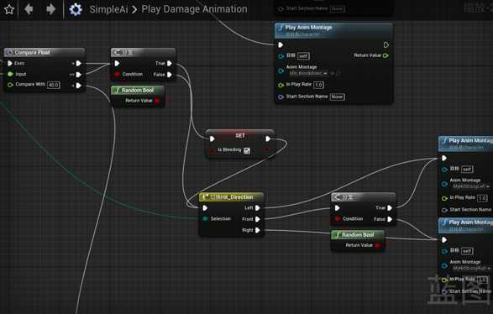Screen dimensions: 493x314
Task: Click the red Is Bleeding input pin on SET
Action: tap(212, 150)
